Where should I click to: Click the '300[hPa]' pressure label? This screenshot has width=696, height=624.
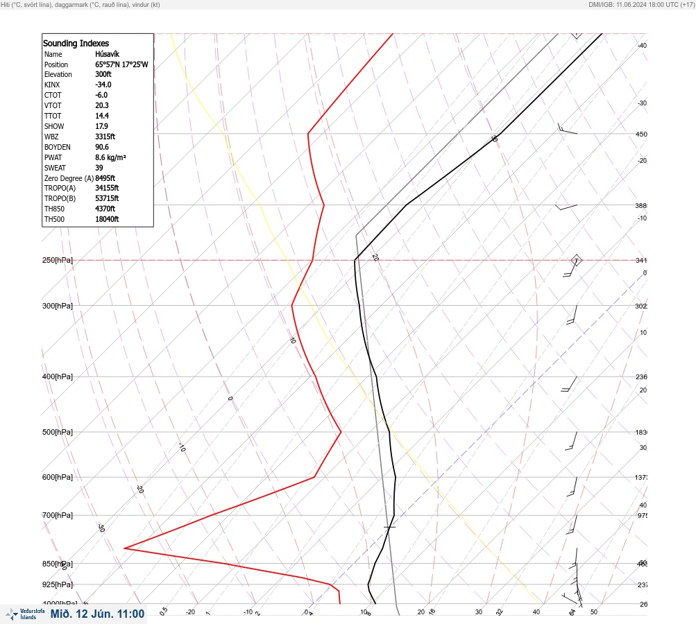[x=58, y=306]
